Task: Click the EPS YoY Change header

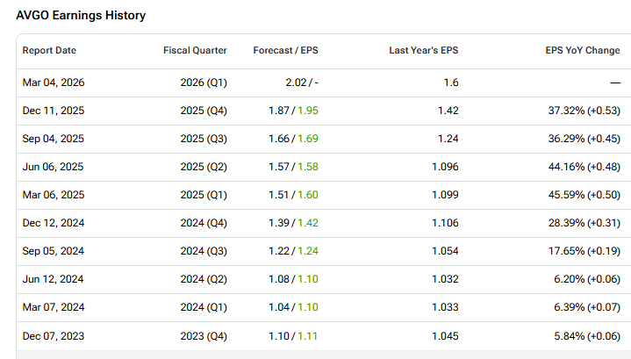Action: [582, 51]
